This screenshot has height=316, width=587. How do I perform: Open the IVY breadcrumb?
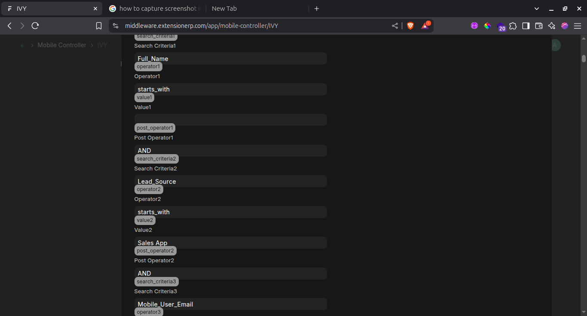click(102, 45)
